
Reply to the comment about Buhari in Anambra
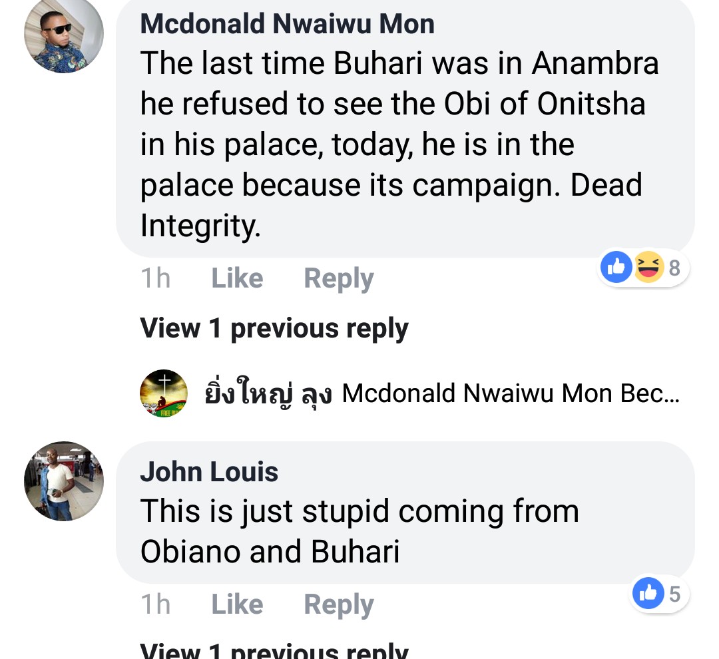coord(338,278)
